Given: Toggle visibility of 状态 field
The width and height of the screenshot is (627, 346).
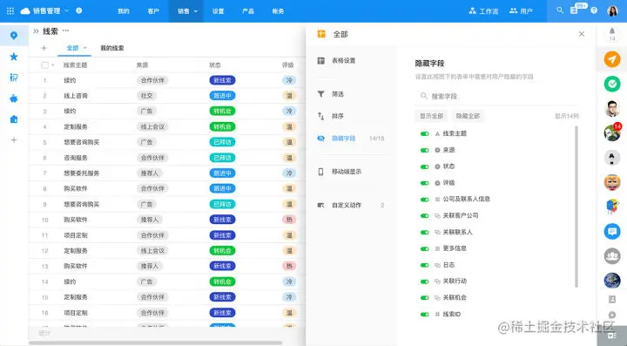Looking at the screenshot, I should tap(425, 166).
